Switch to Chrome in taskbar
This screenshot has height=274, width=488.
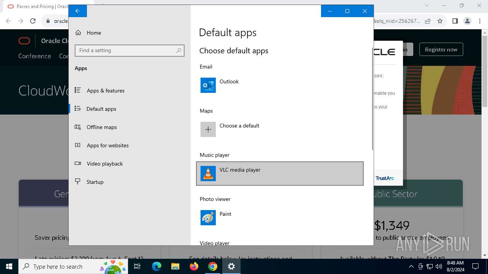coord(213,266)
